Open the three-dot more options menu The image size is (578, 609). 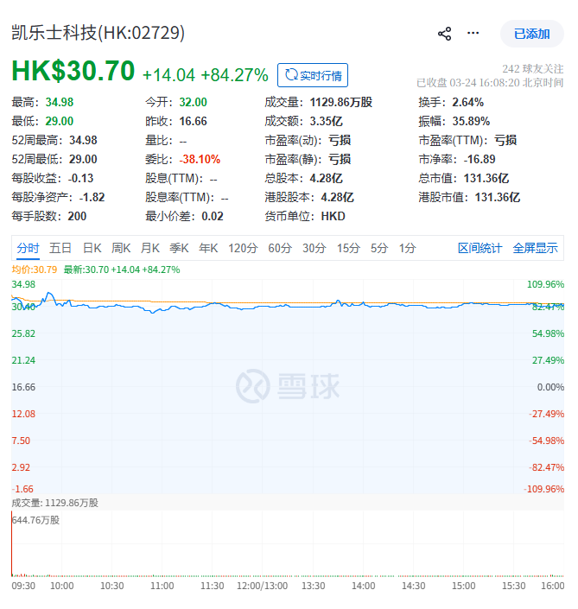tap(473, 34)
